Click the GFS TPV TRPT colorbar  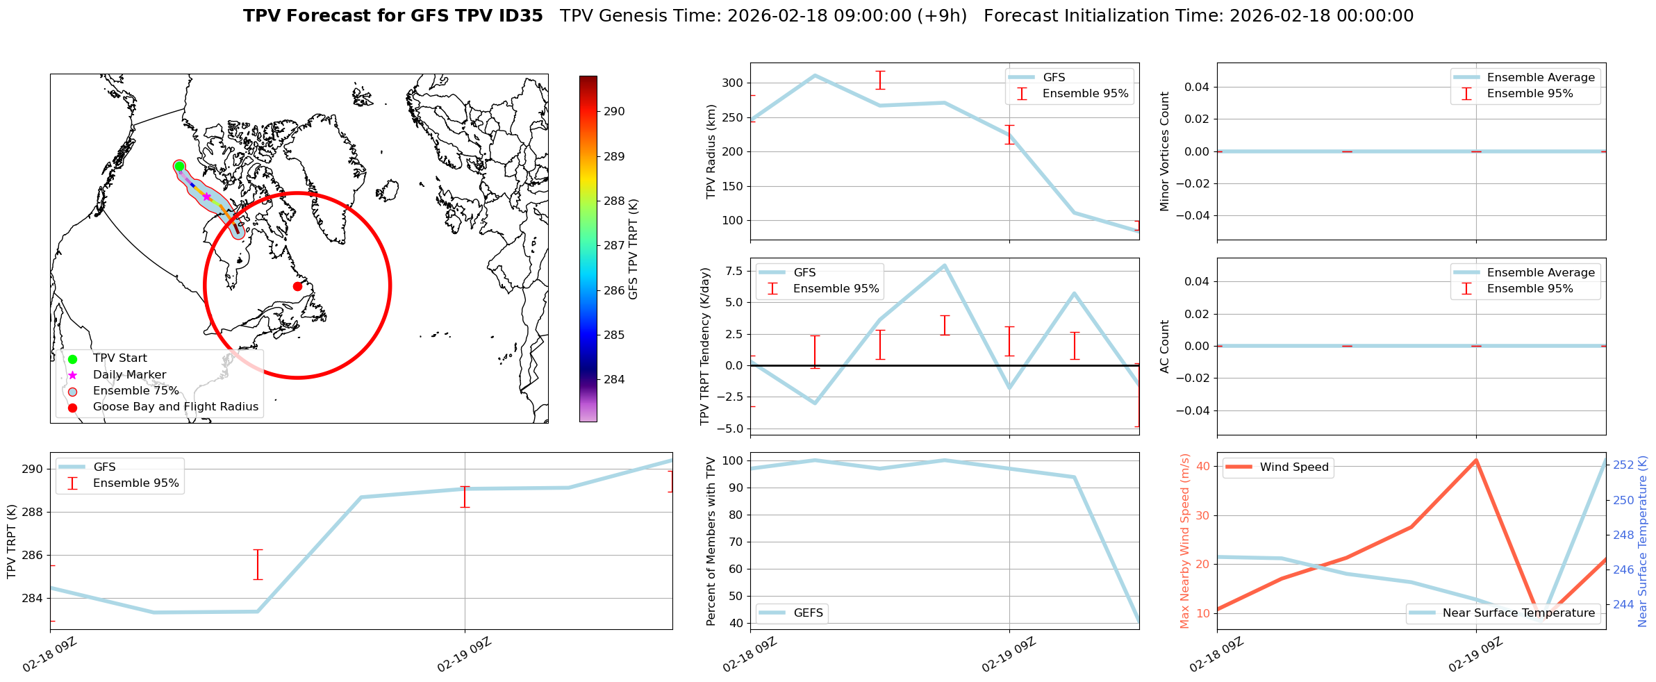(x=588, y=249)
